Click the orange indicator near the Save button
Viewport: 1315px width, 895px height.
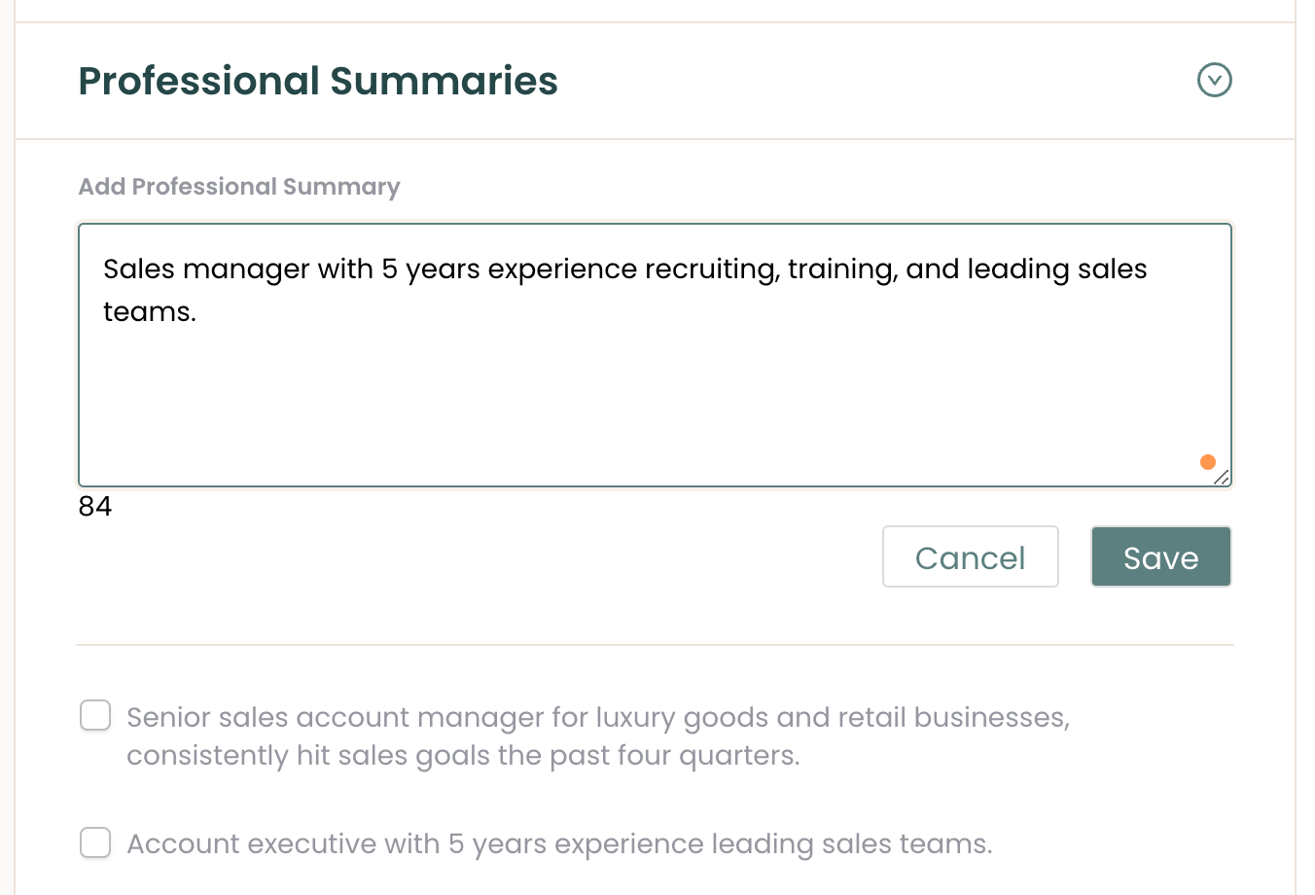(1208, 461)
